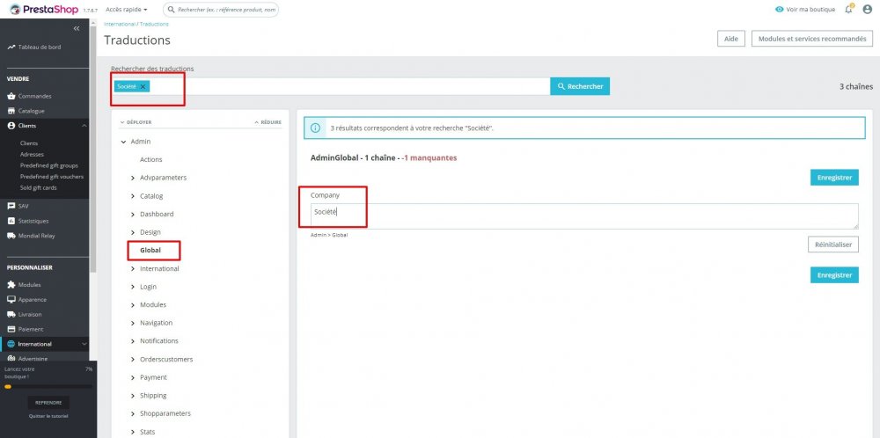Image resolution: width=880 pixels, height=438 pixels.
Task: Click Quitter le tutoriel link
Action: click(x=48, y=416)
